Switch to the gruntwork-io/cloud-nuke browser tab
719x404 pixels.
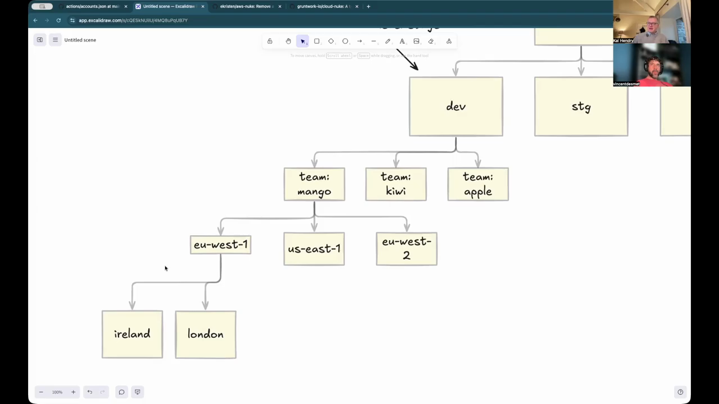point(323,6)
